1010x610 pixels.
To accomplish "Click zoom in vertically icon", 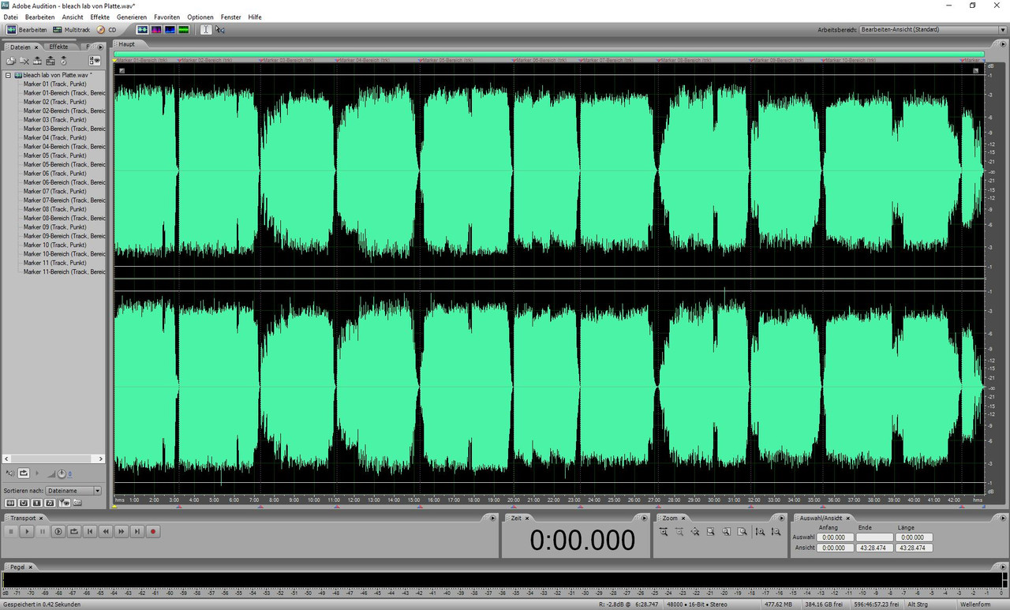I will [760, 531].
